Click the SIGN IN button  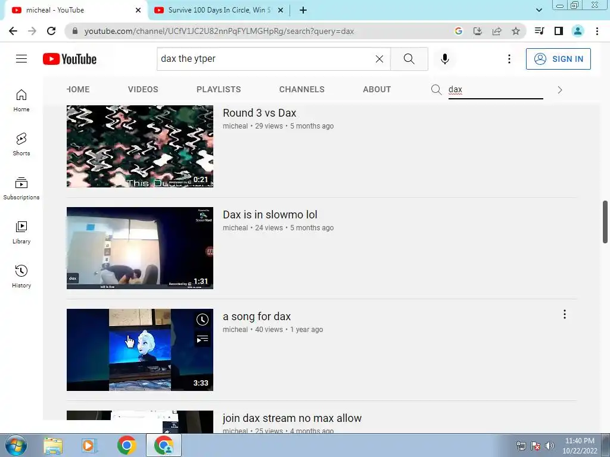tap(558, 59)
